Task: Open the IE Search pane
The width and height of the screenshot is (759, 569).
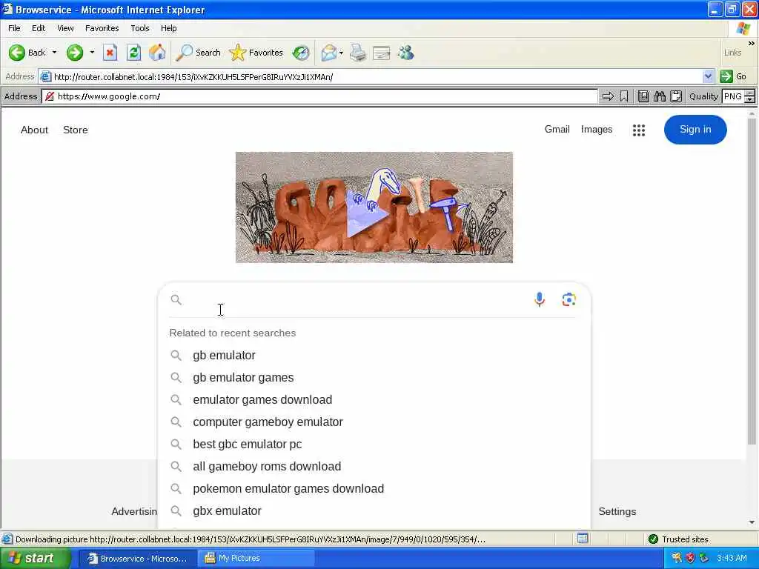Action: 198,53
